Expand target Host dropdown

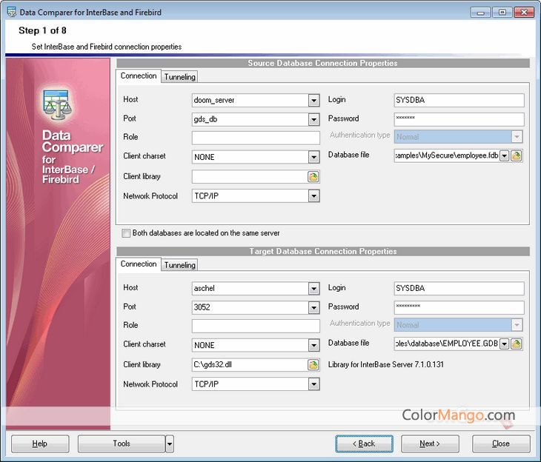pos(313,289)
